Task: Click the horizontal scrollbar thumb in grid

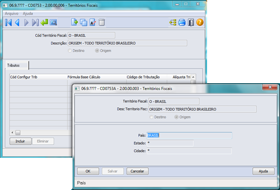Action: point(18,133)
